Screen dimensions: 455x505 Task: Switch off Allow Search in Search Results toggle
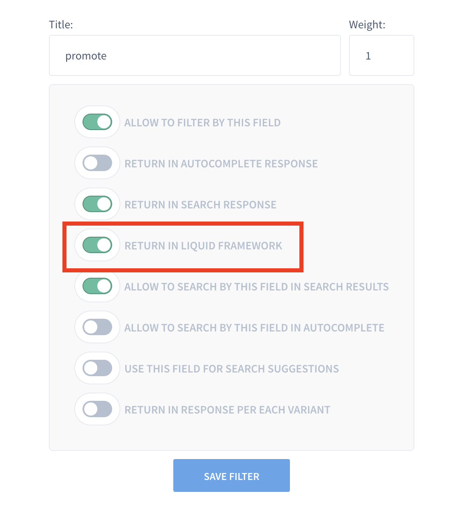click(97, 286)
